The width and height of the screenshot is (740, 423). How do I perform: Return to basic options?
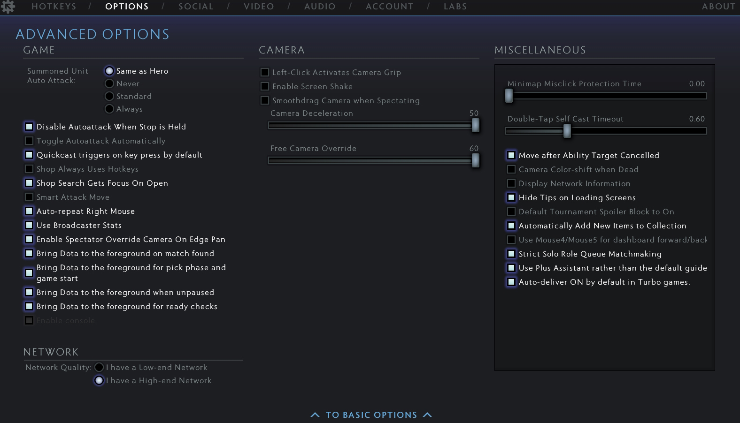[x=371, y=415]
